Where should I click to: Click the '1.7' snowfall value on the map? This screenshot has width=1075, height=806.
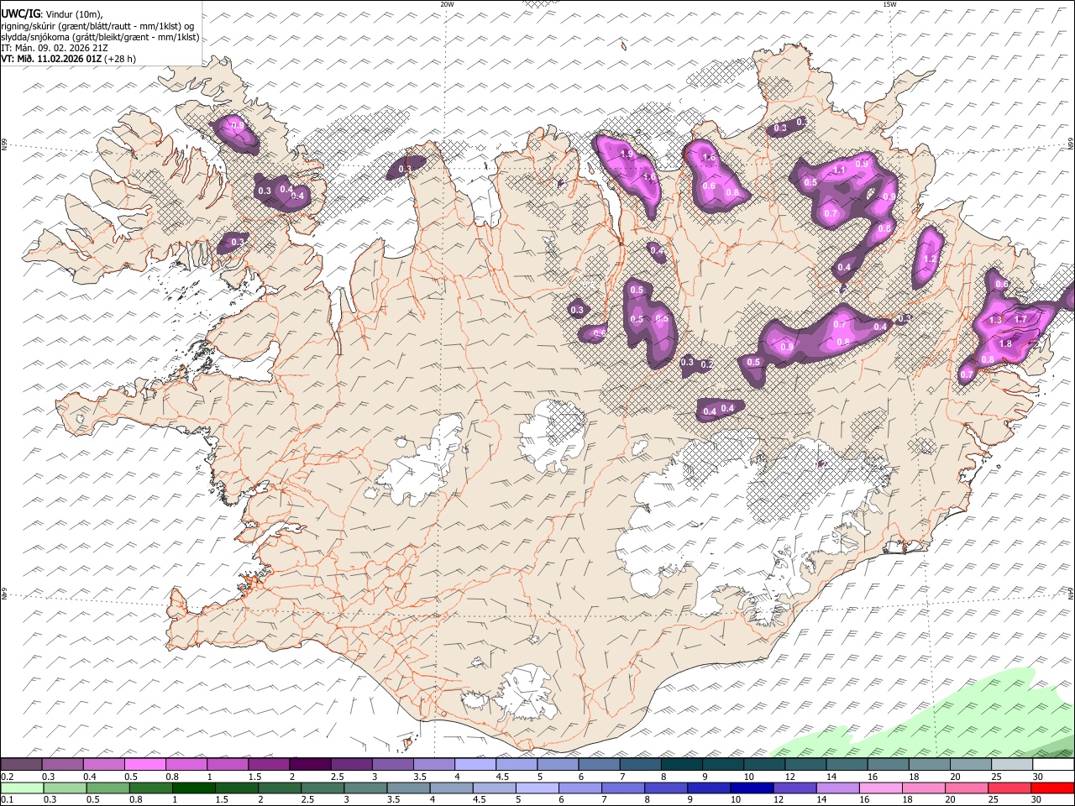pos(1021,319)
